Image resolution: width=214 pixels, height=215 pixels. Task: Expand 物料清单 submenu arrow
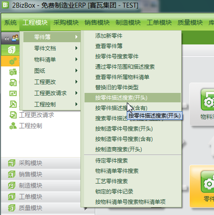click(76, 59)
